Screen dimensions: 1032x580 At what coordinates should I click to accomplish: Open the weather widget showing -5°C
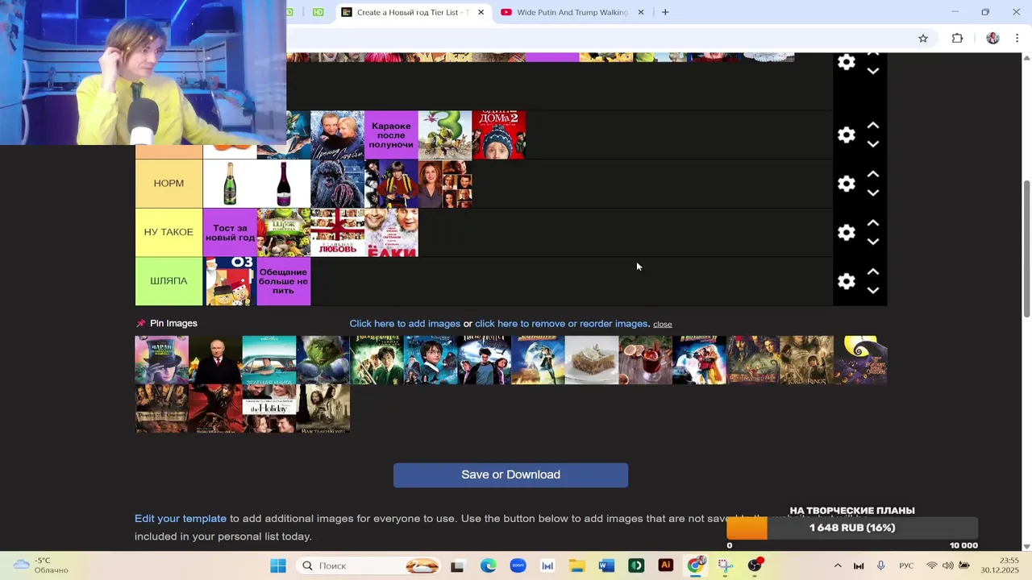point(40,565)
